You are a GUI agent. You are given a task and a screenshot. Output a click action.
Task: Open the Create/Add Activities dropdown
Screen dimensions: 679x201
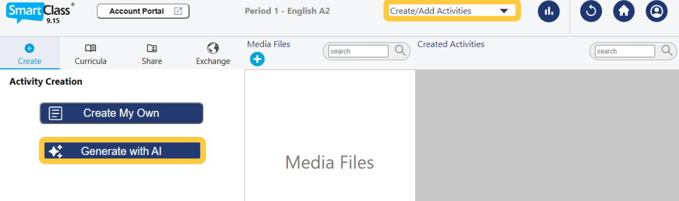(452, 11)
